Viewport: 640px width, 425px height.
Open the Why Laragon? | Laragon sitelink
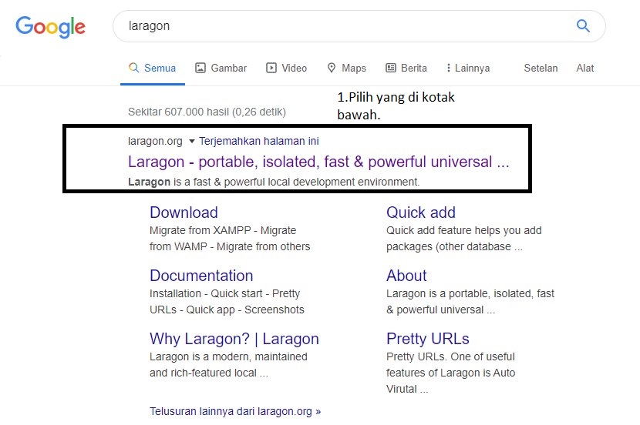[x=234, y=339]
